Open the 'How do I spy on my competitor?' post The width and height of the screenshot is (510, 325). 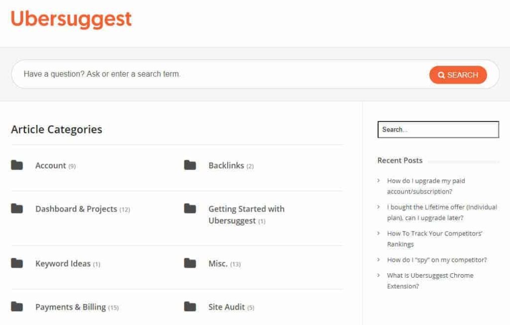[x=437, y=260]
